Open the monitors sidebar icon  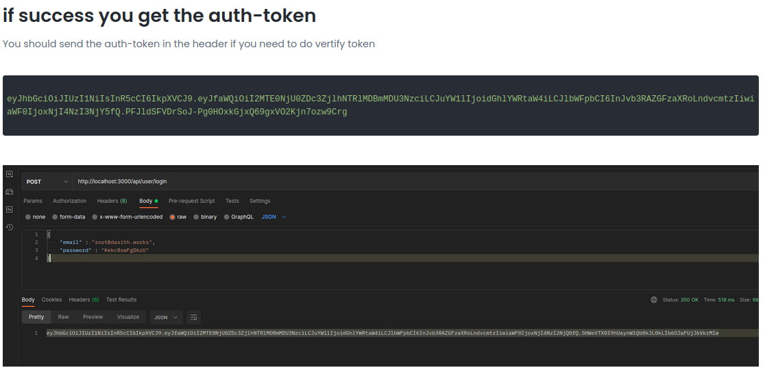click(10, 209)
